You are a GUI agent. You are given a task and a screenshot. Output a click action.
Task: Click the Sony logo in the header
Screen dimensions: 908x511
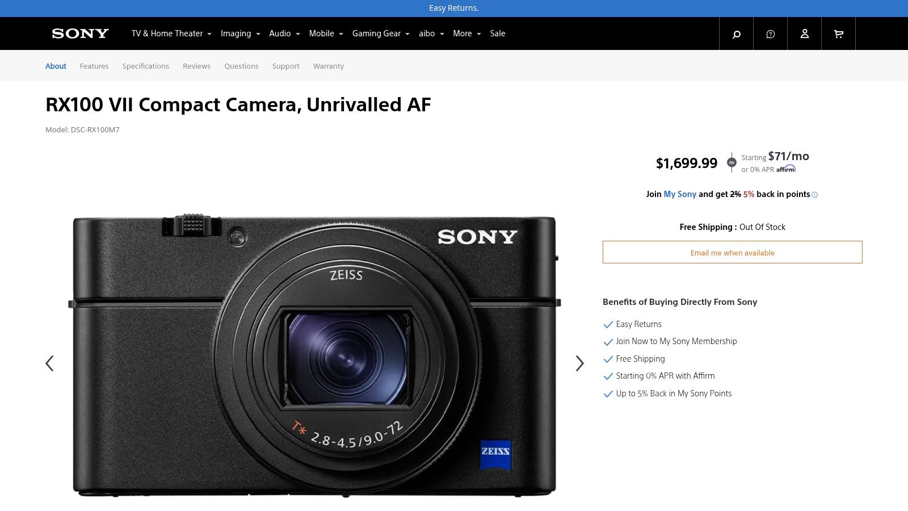pyautogui.click(x=80, y=33)
